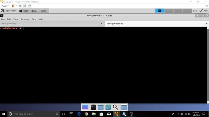The image size is (209, 117).
Task: Open the VMware Player menu
Action: pyautogui.click(x=5, y=6)
